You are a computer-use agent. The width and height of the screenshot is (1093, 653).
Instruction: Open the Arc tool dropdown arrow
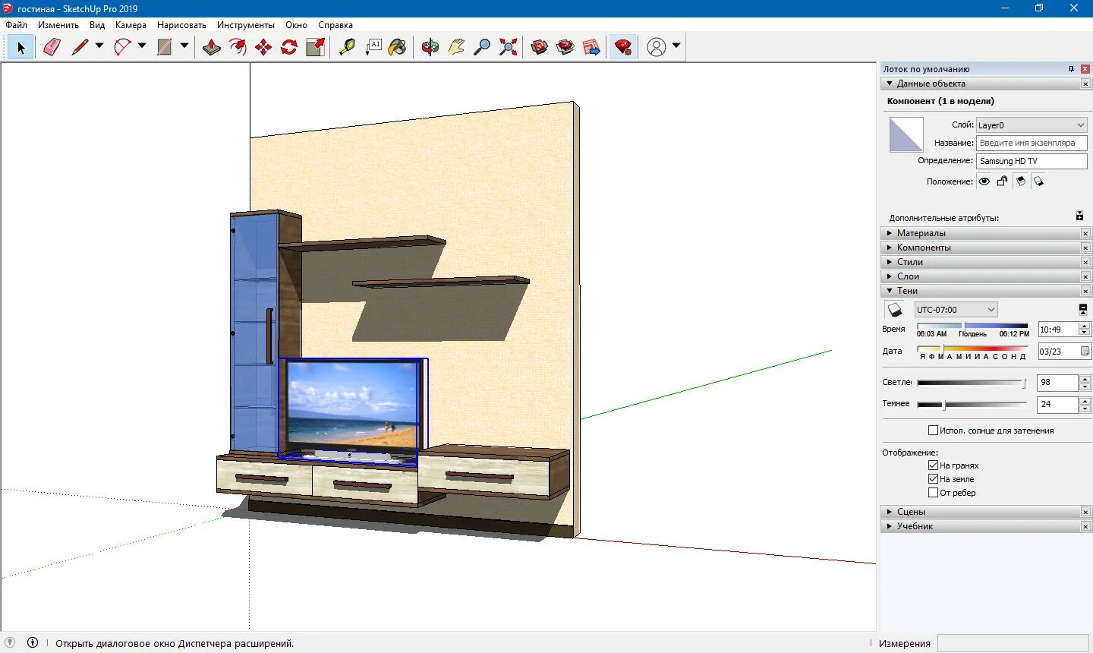click(x=142, y=46)
